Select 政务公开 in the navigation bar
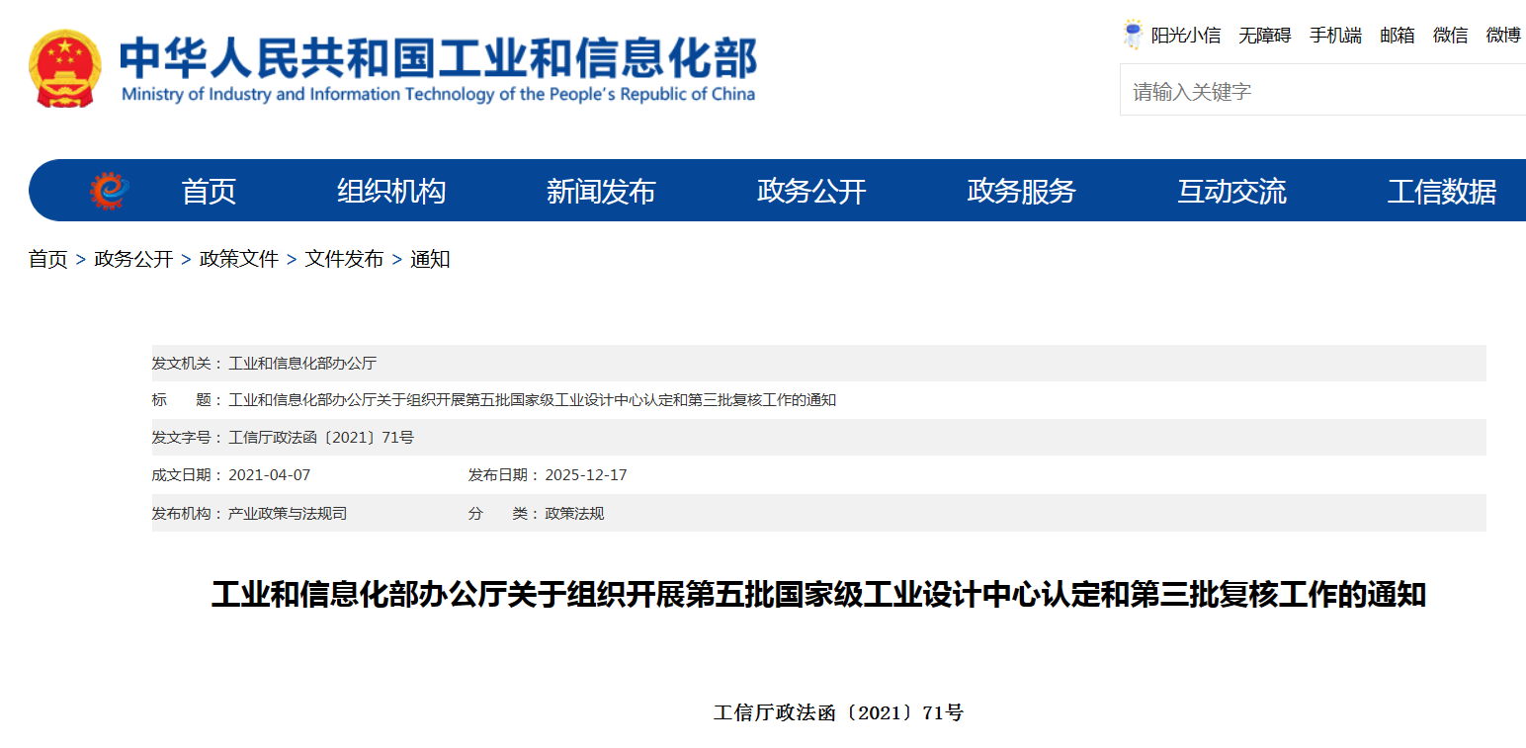The height and width of the screenshot is (748, 1526). [811, 191]
